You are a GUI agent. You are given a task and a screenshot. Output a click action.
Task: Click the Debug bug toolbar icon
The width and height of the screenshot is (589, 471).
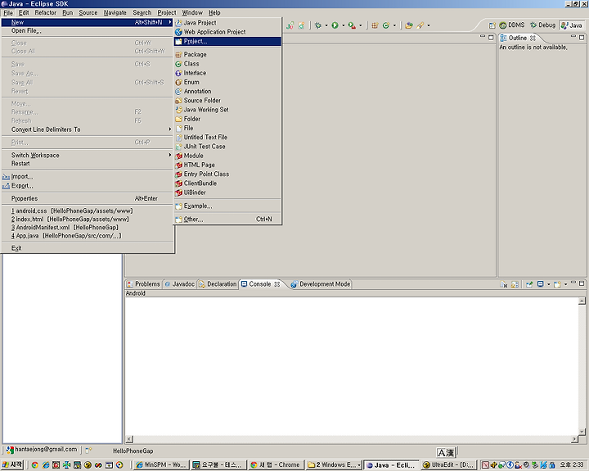click(x=317, y=25)
